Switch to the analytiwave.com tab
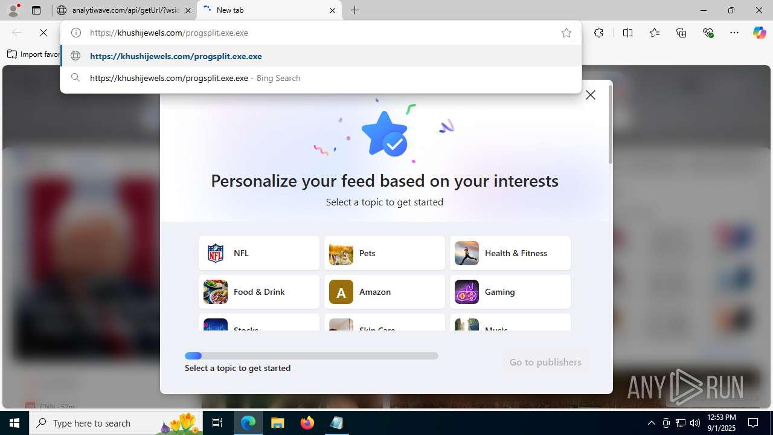This screenshot has height=435, width=773. (124, 10)
